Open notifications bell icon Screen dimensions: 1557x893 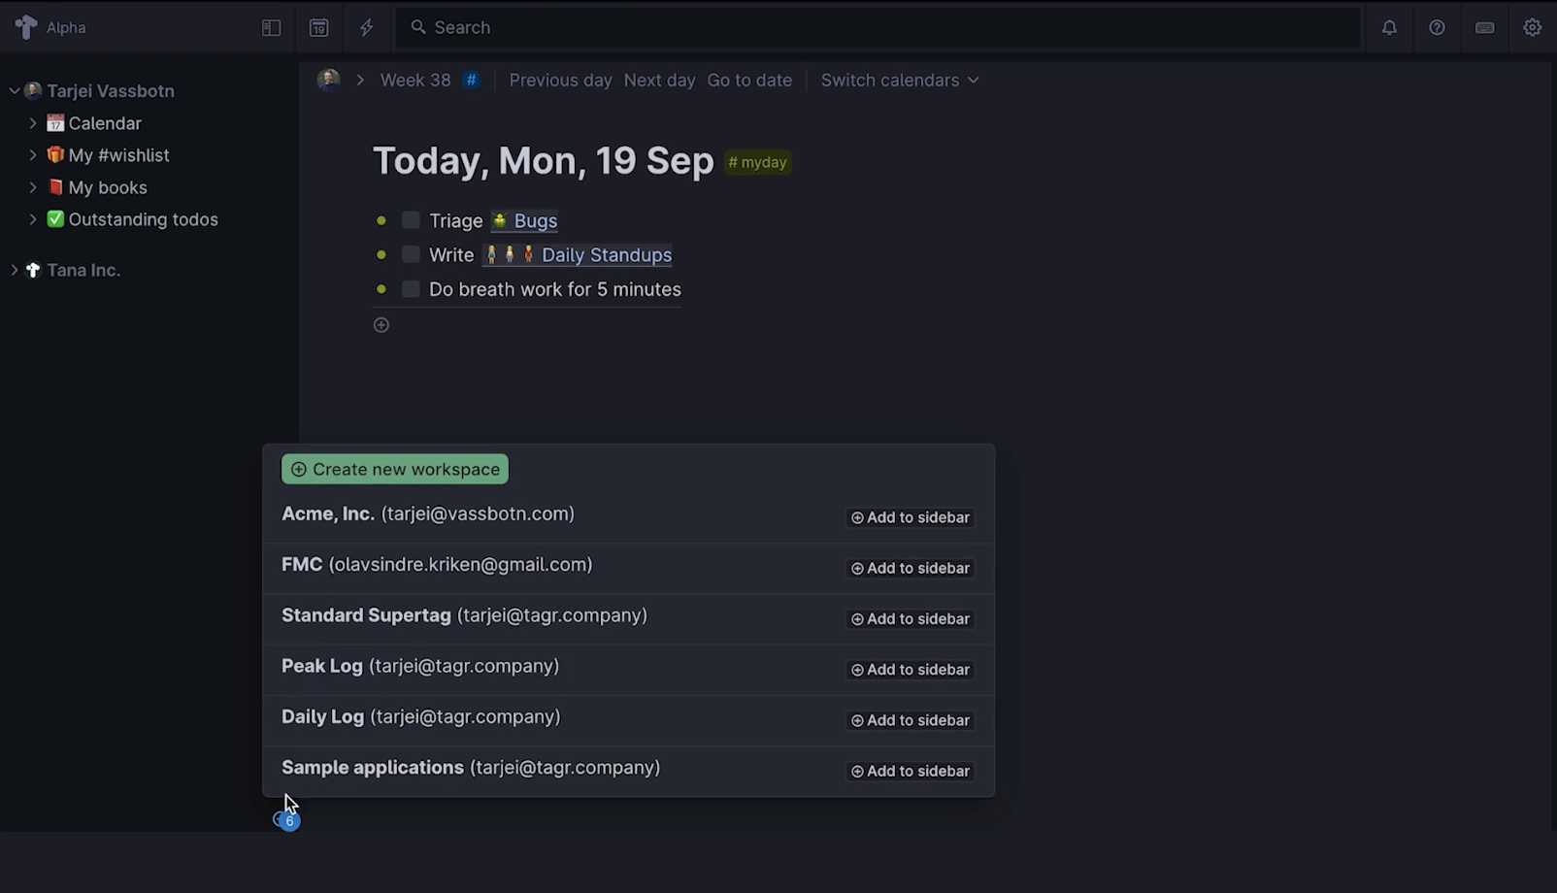tap(1389, 27)
